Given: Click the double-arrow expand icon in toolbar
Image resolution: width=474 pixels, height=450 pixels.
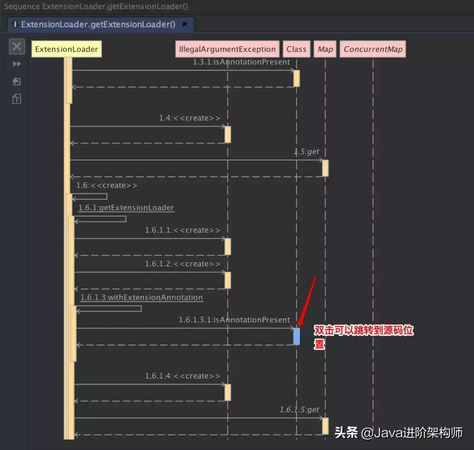Looking at the screenshot, I should click(17, 64).
